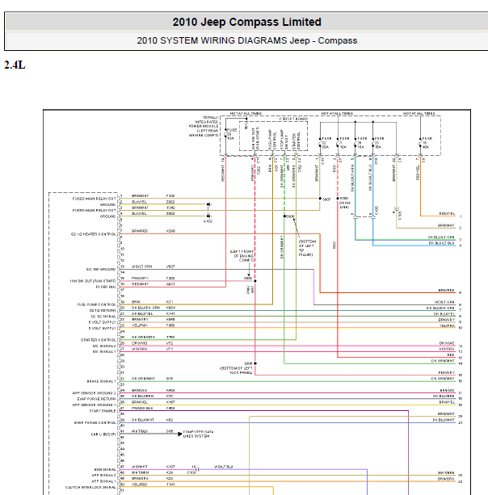Click the 30A fuse symbol in the power module
This screenshot has height=495, width=488.
tap(320, 143)
